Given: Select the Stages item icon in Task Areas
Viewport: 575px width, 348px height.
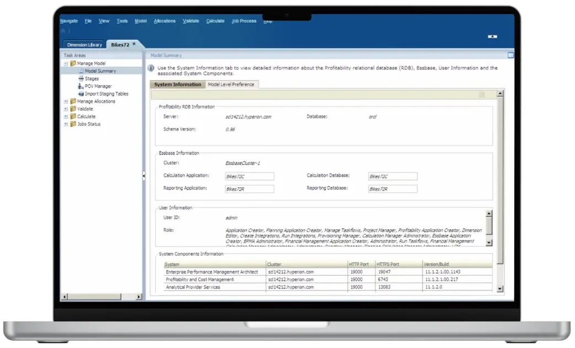Looking at the screenshot, I should pos(81,78).
